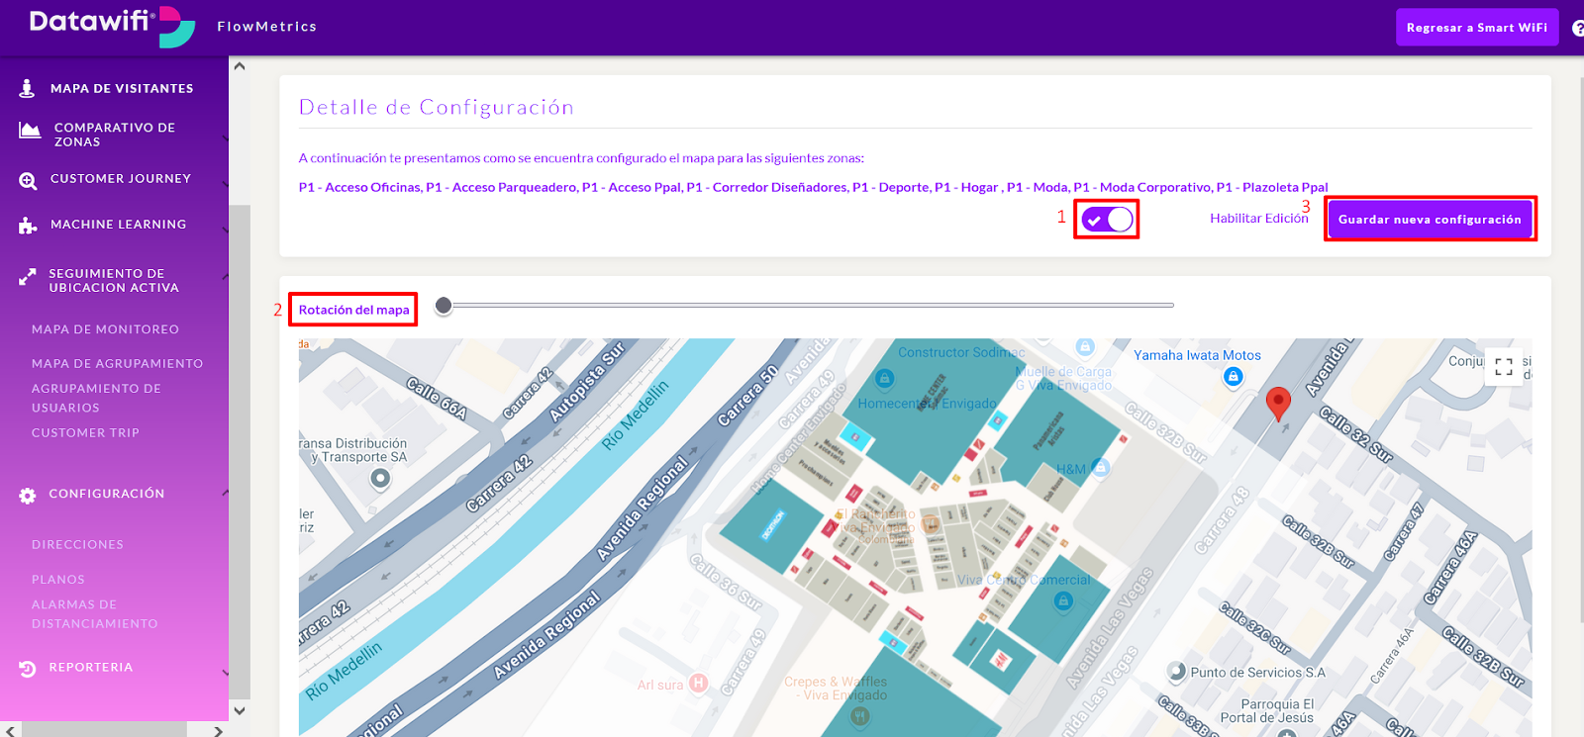This screenshot has width=1584, height=737.
Task: Open Direcciones menu item
Action: [77, 545]
